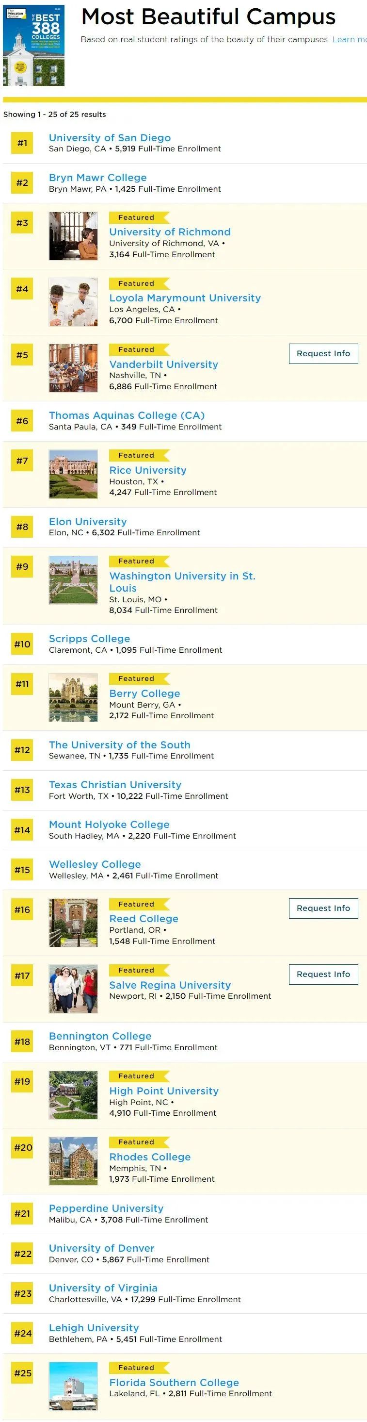Open the Thomas Aquinas College (CA) link
This screenshot has height=1422, width=367.
coord(126,415)
